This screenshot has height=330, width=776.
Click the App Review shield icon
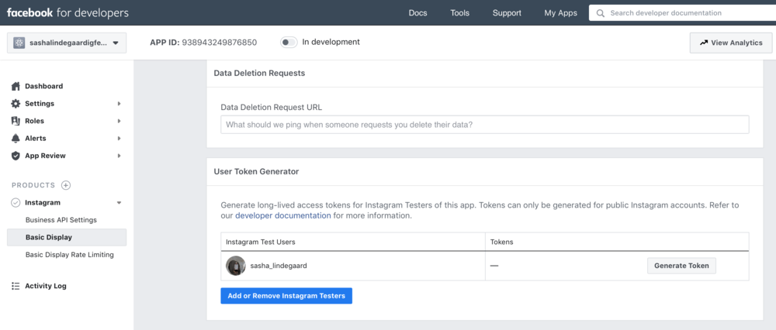[x=16, y=156]
